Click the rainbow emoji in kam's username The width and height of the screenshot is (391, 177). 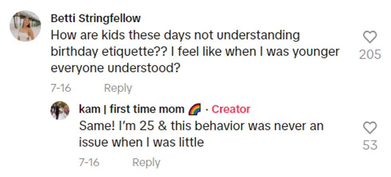coord(194,109)
